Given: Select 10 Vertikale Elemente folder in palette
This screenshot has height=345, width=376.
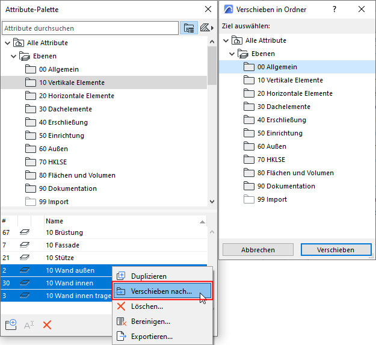Looking at the screenshot, I should [103, 82].
